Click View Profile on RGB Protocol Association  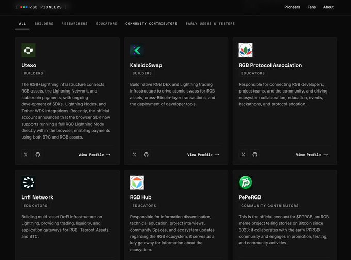pyautogui.click(x=312, y=155)
